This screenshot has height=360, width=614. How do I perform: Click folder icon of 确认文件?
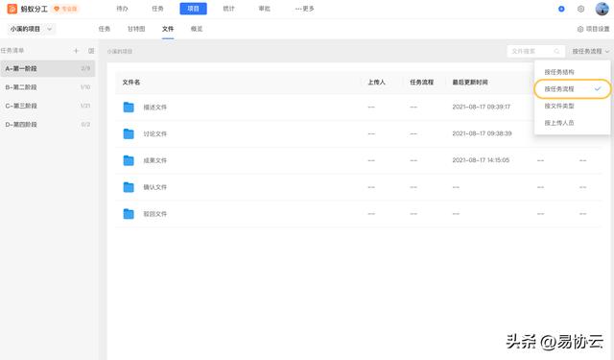(x=129, y=187)
